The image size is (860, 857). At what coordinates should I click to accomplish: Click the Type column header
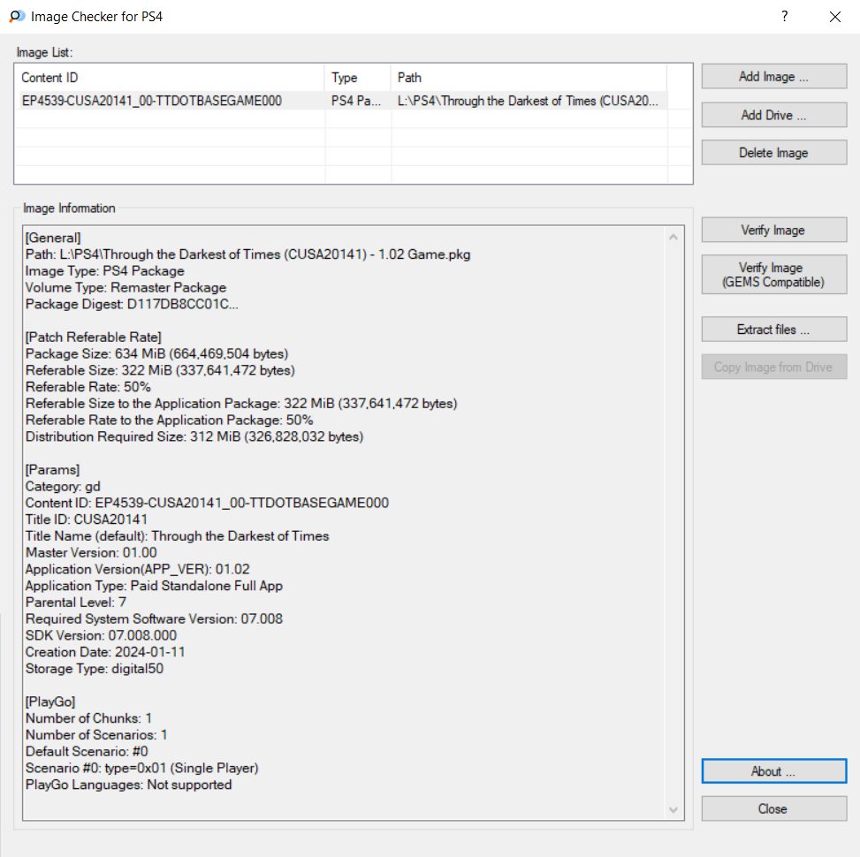(x=358, y=78)
